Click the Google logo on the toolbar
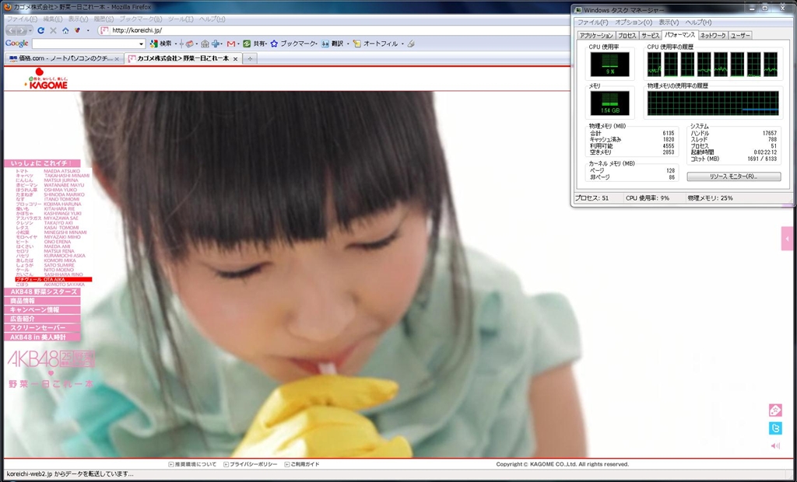 [x=17, y=44]
